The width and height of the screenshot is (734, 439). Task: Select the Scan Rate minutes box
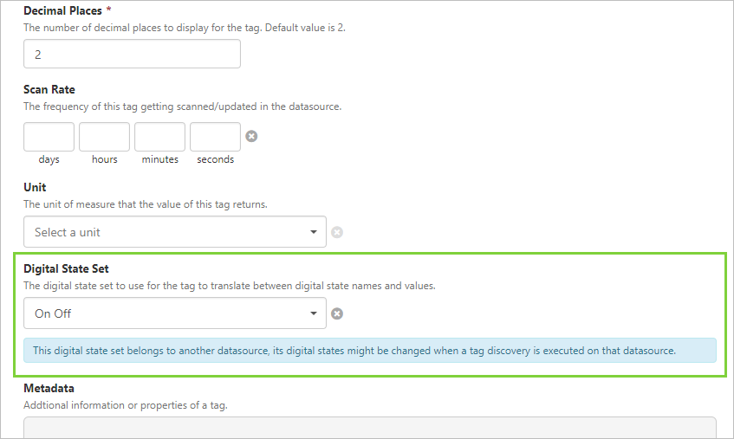tap(159, 137)
